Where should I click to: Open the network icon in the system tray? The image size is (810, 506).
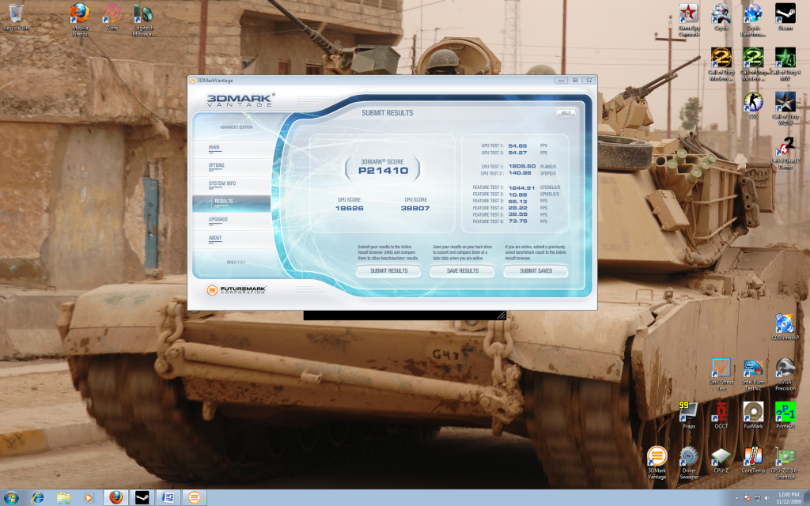[757, 498]
